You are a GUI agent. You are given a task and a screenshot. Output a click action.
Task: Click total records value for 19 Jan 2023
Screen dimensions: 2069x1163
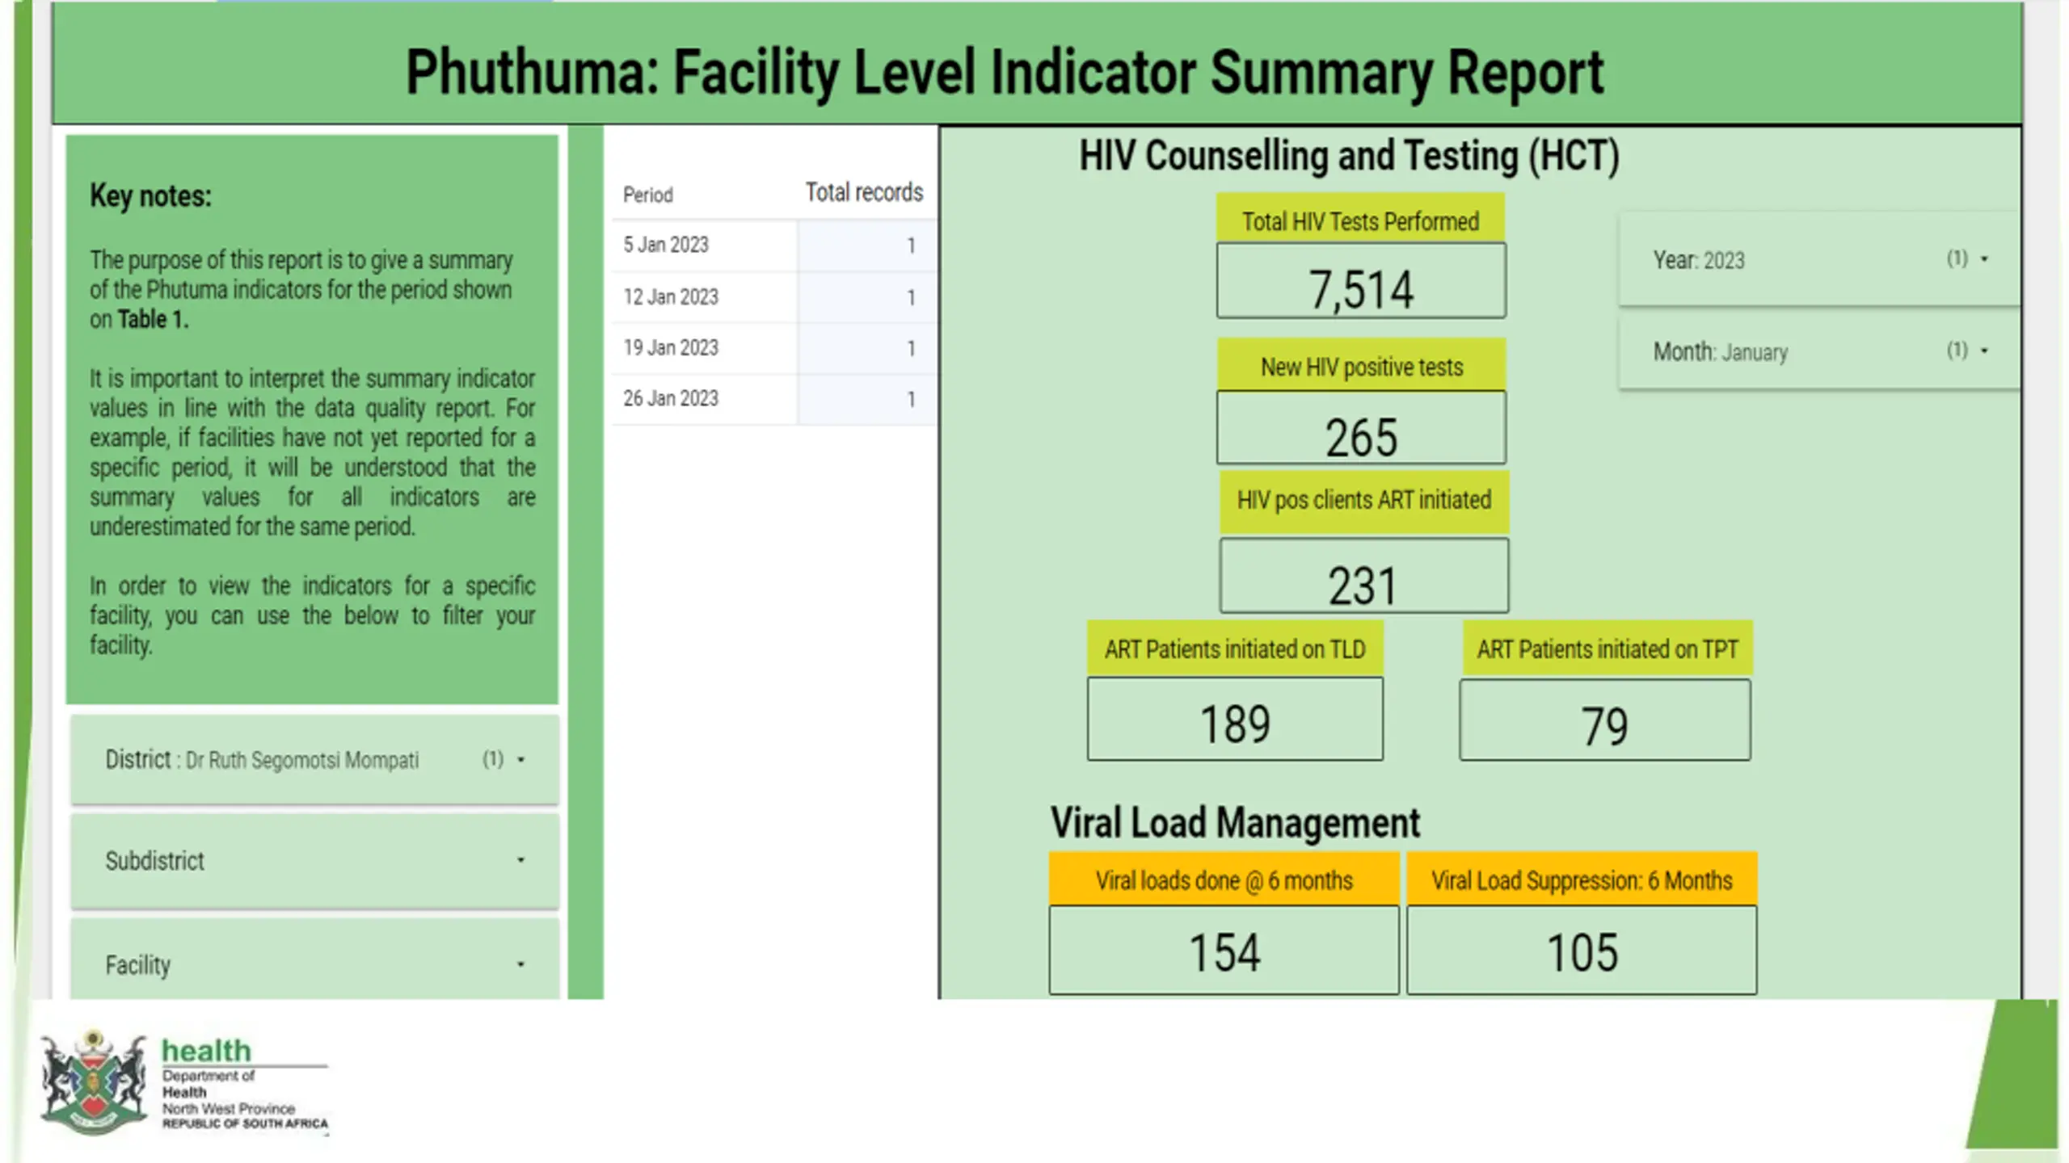(x=910, y=349)
